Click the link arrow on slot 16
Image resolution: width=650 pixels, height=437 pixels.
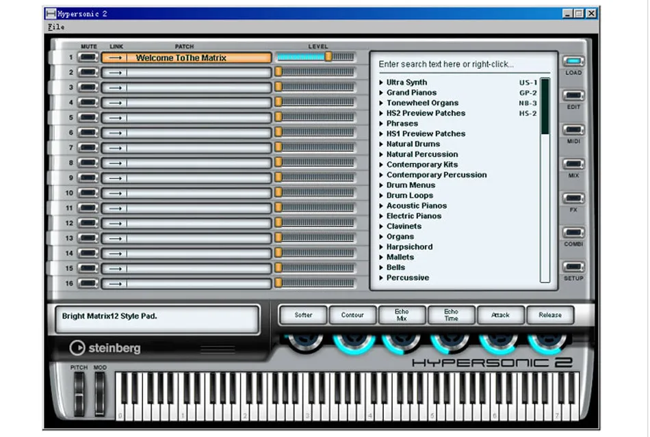click(115, 284)
